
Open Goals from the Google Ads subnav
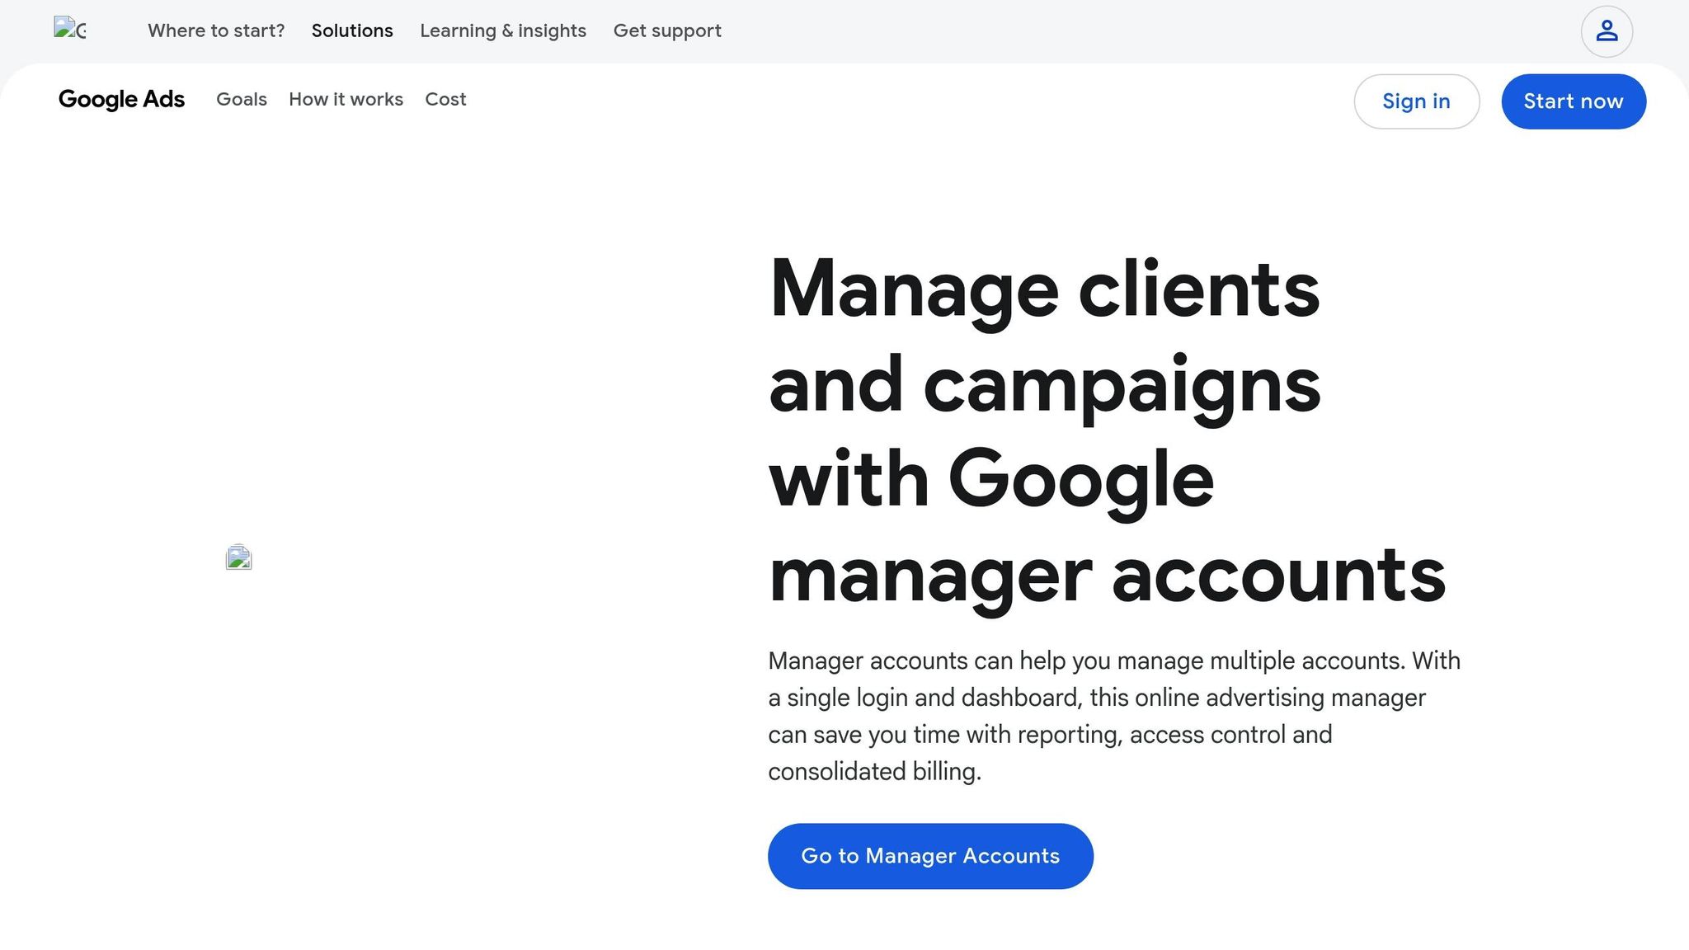pyautogui.click(x=241, y=100)
